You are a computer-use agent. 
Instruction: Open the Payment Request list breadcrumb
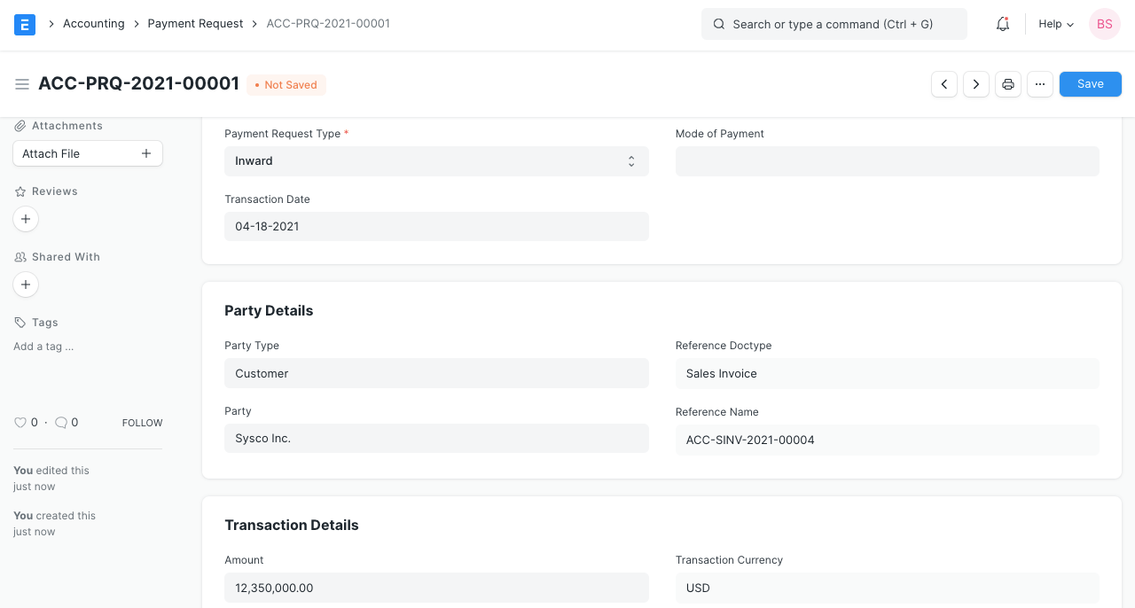[195, 23]
